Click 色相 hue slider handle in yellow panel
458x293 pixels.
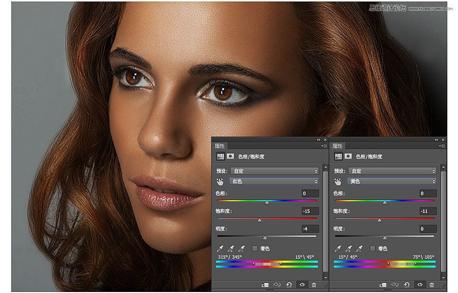(385, 203)
